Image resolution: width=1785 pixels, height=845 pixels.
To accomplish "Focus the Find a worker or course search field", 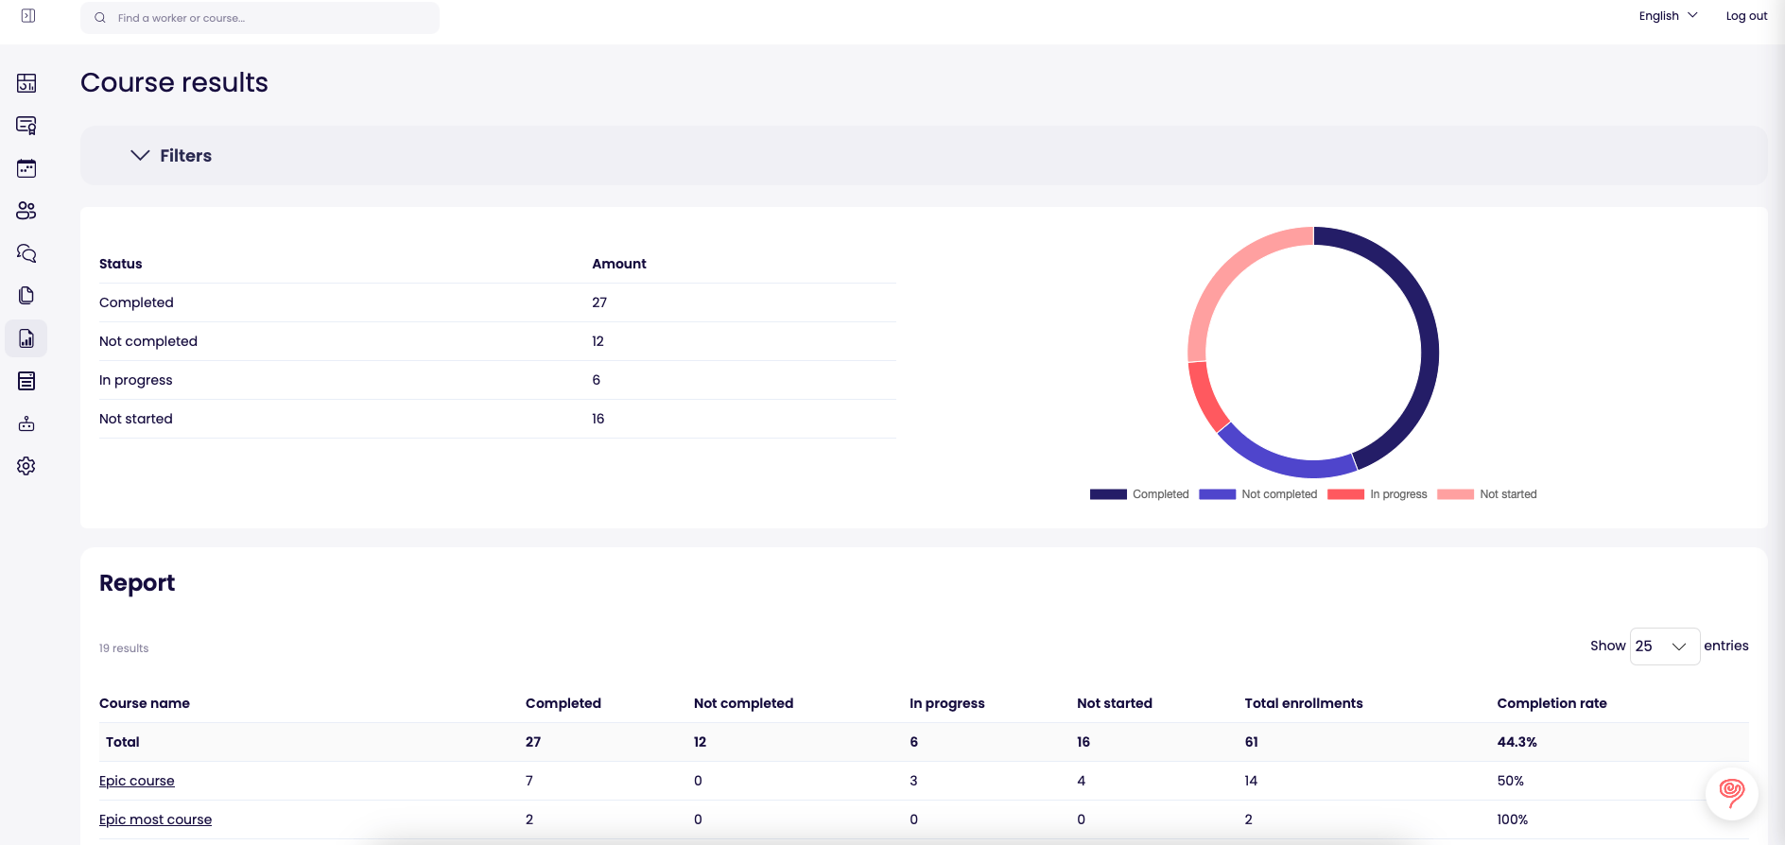I will (260, 18).
